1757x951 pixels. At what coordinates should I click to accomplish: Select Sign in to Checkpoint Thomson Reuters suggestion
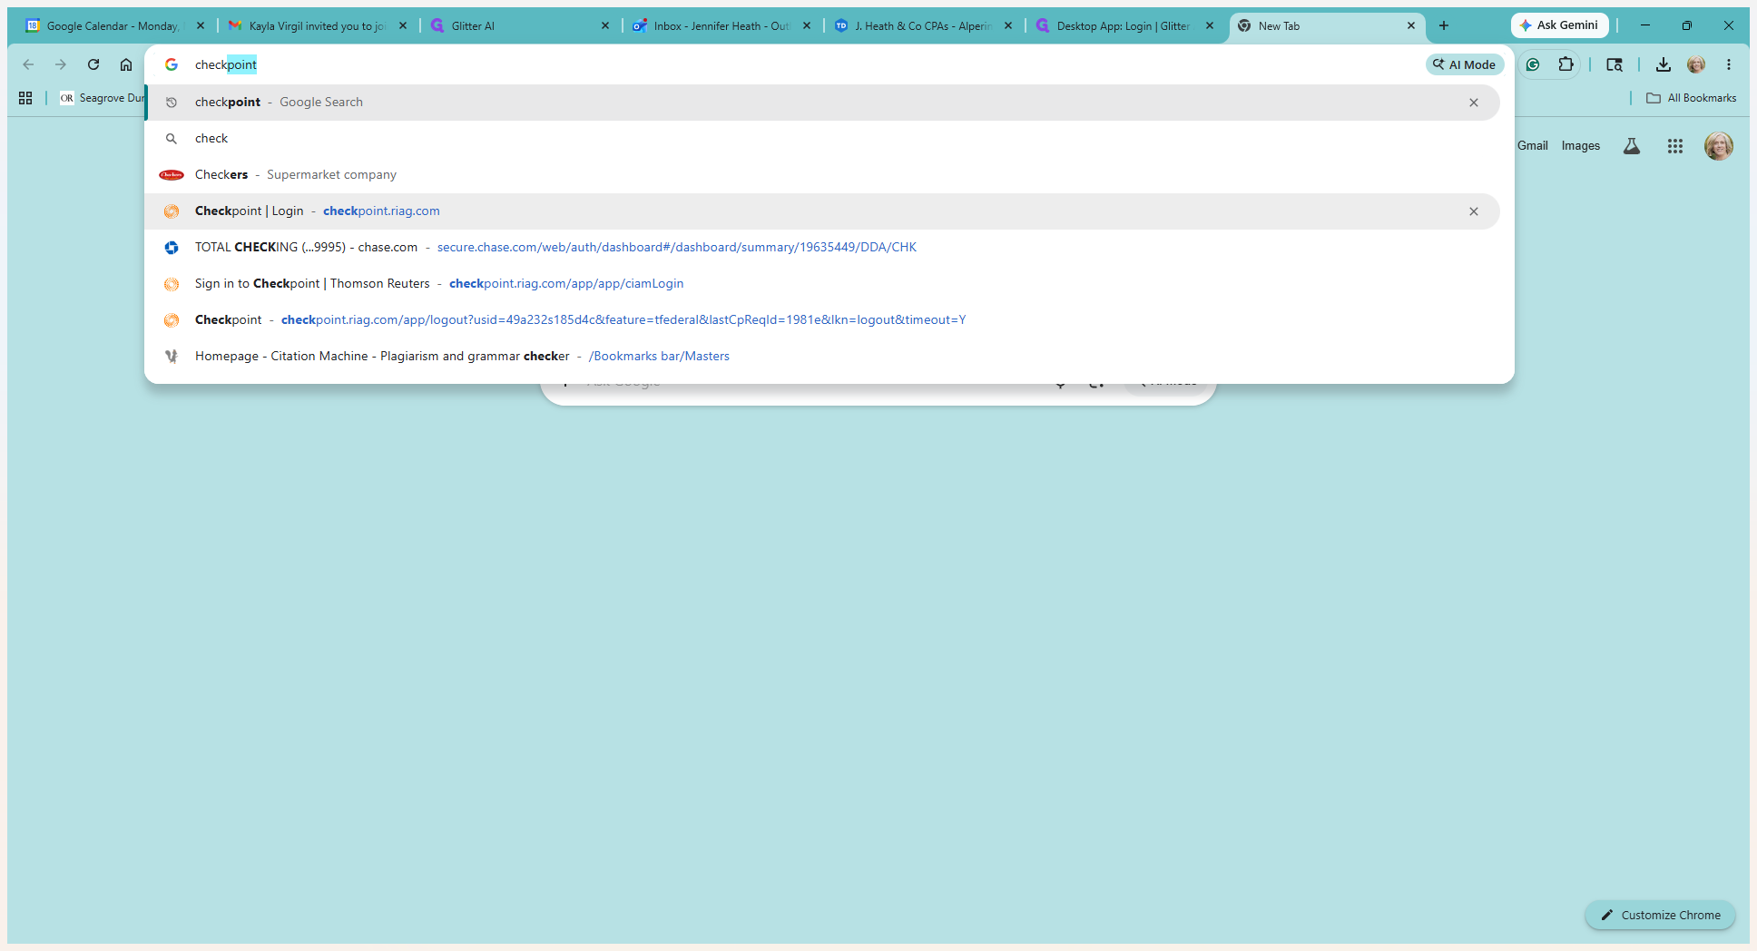coord(822,284)
